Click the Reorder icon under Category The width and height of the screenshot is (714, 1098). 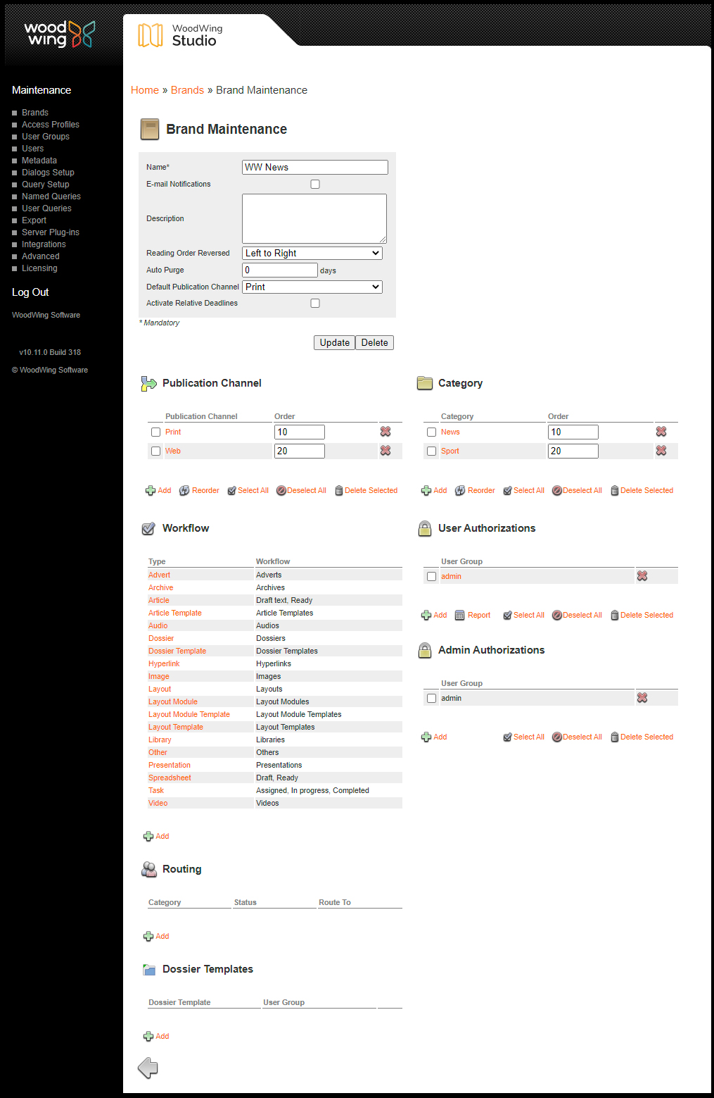pyautogui.click(x=460, y=490)
